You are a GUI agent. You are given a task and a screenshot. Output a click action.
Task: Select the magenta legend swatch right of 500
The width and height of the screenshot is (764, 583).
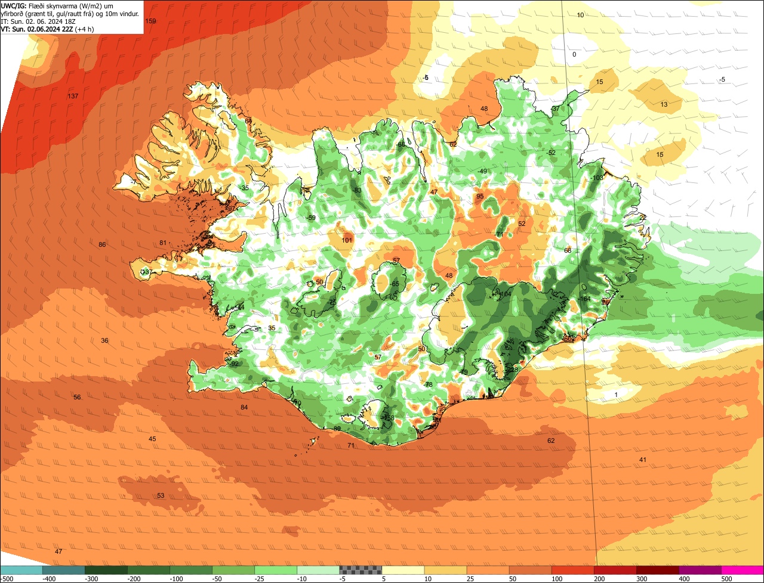[x=743, y=570]
